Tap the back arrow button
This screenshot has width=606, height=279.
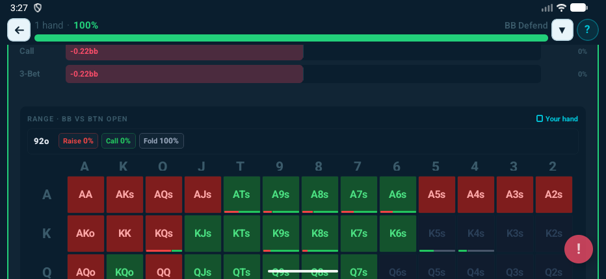click(x=20, y=30)
